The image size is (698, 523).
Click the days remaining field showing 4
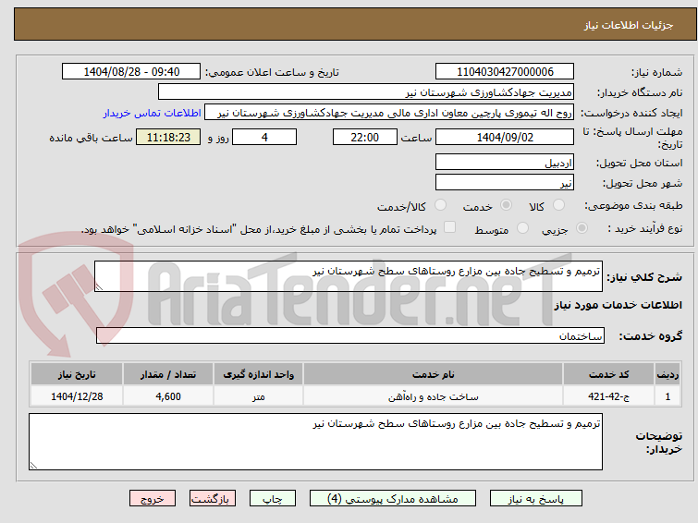pos(264,137)
